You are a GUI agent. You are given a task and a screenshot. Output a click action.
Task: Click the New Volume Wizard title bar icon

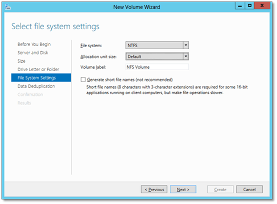pyautogui.click(x=8, y=7)
